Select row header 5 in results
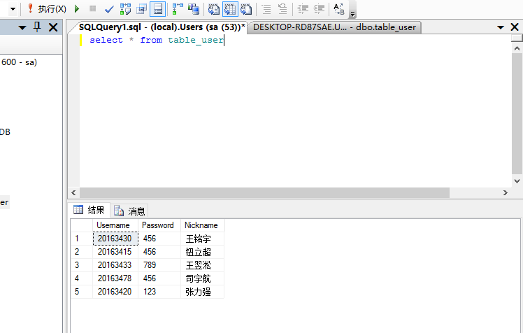This screenshot has height=333, width=523. point(81,292)
